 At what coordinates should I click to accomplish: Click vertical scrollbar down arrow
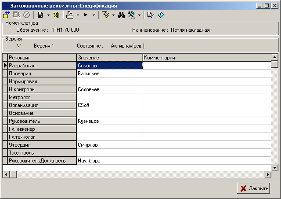pos(274,167)
